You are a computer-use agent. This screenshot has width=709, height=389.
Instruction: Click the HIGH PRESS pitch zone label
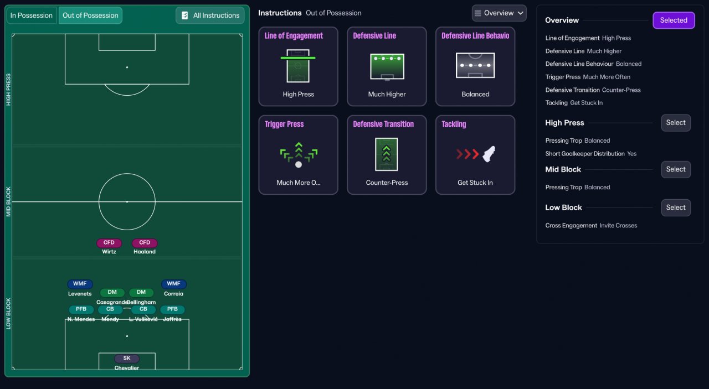pos(8,90)
